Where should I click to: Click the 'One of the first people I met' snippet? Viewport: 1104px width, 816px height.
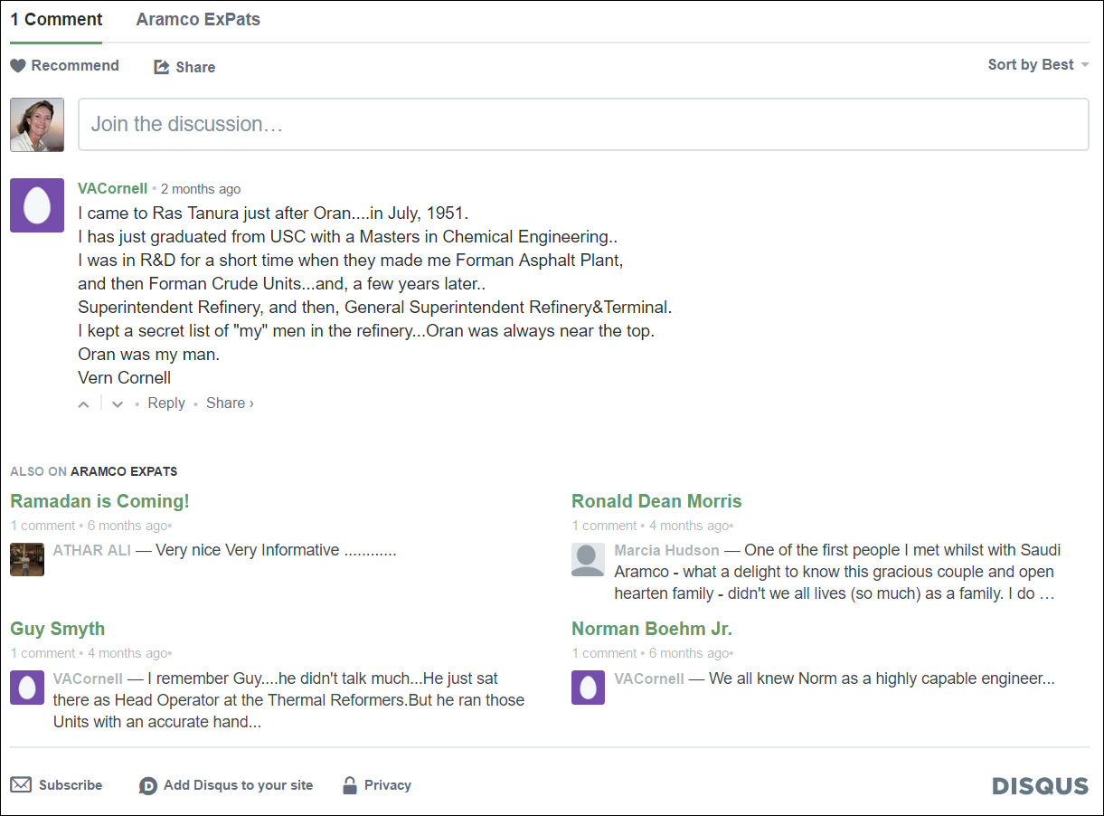click(x=837, y=572)
